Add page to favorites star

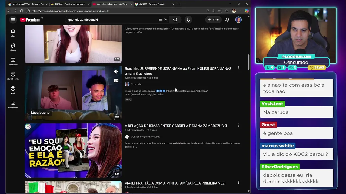219,11
